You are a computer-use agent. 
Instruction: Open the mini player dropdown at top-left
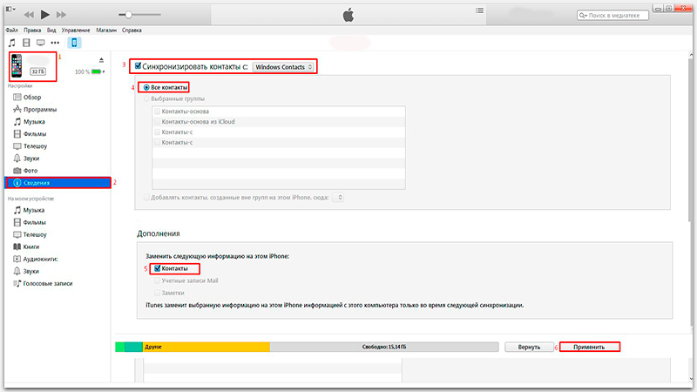coord(10,9)
